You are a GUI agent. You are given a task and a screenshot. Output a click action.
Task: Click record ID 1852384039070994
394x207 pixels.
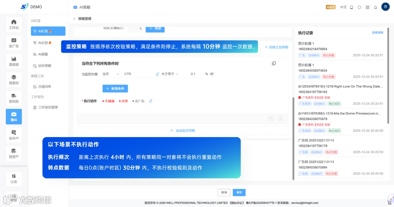[x=313, y=168]
